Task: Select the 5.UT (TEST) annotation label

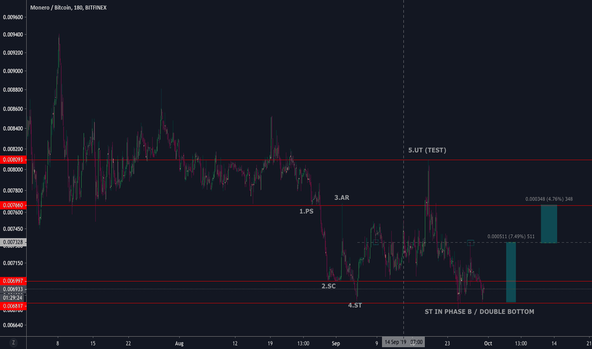Action: point(427,150)
